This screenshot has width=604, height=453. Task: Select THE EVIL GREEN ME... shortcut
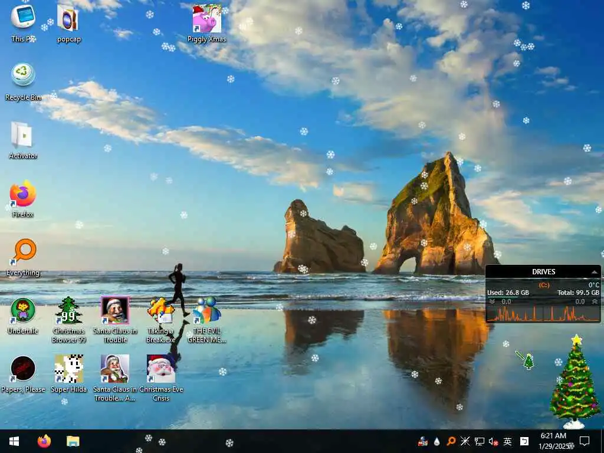(207, 320)
